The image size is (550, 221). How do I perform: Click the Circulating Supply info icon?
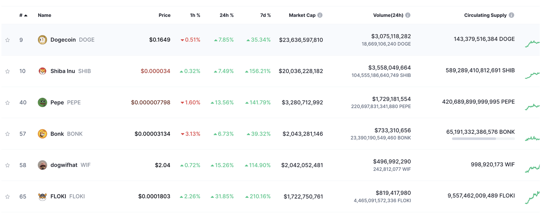511,15
